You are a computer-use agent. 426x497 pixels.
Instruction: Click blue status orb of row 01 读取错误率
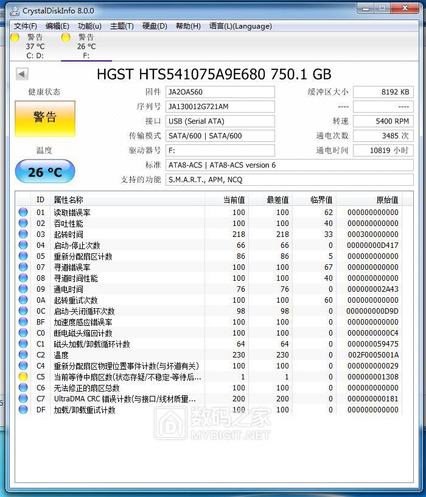tap(23, 212)
